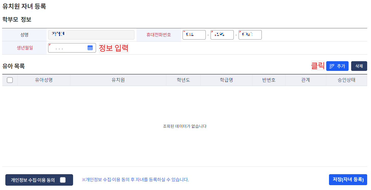Click the 관계 column header
371x190 pixels.
click(306, 80)
